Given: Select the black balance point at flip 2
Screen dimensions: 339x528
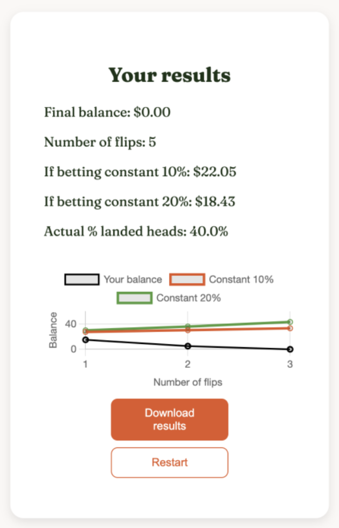Looking at the screenshot, I should 187,346.
